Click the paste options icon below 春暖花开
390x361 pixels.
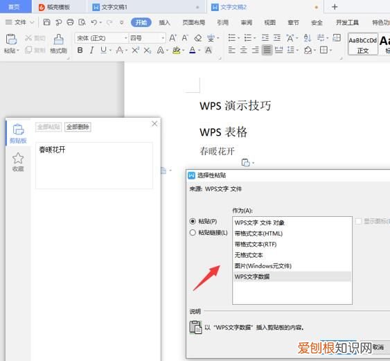[x=245, y=162]
